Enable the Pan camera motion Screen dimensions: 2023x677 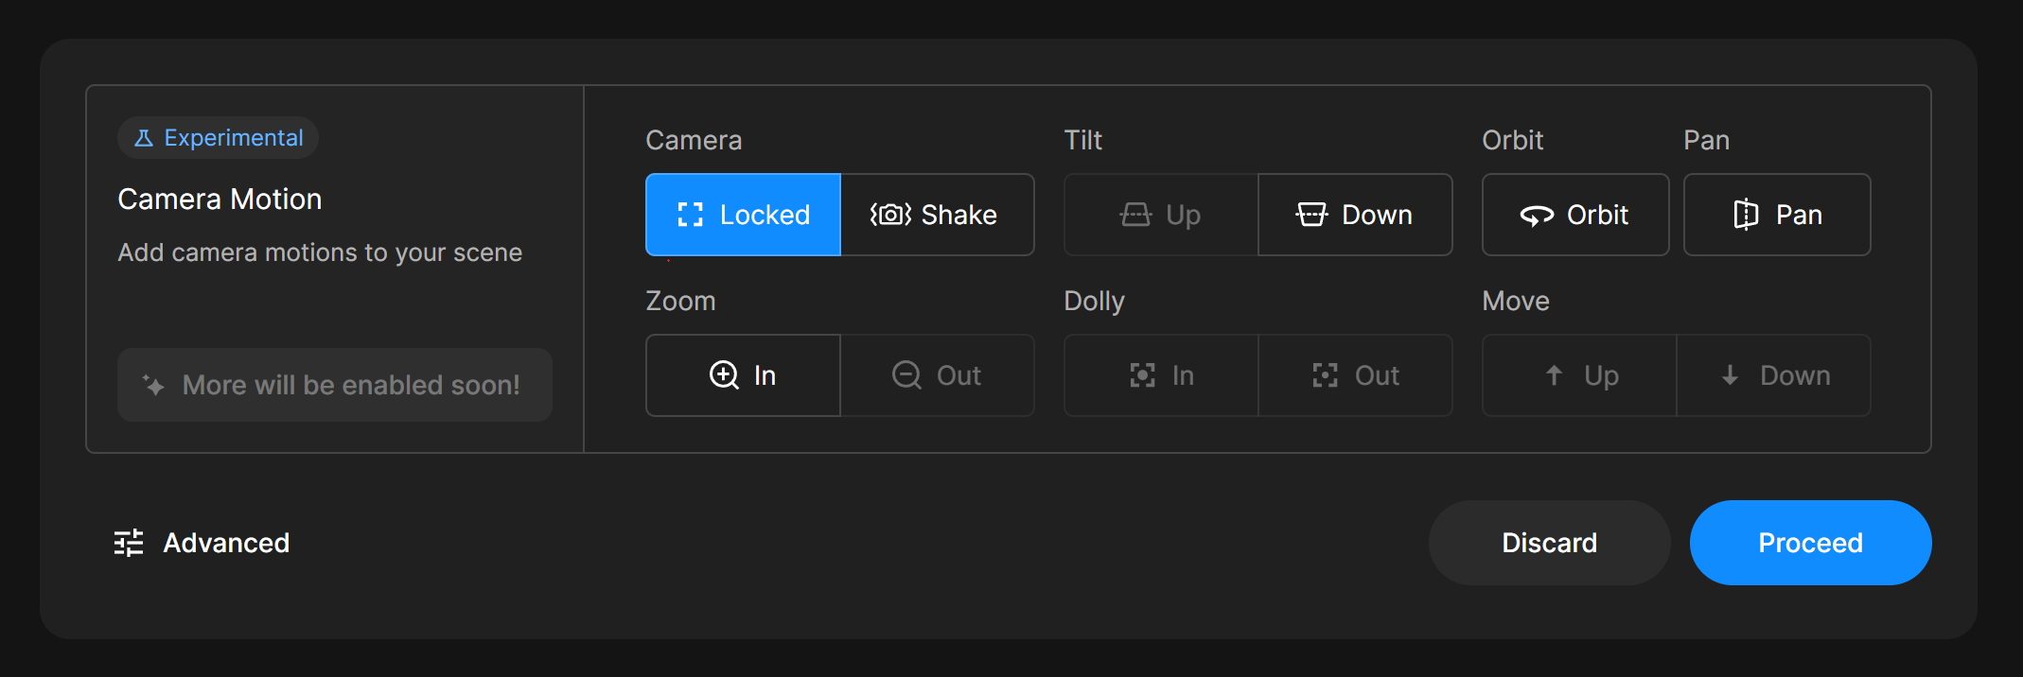click(x=1776, y=215)
